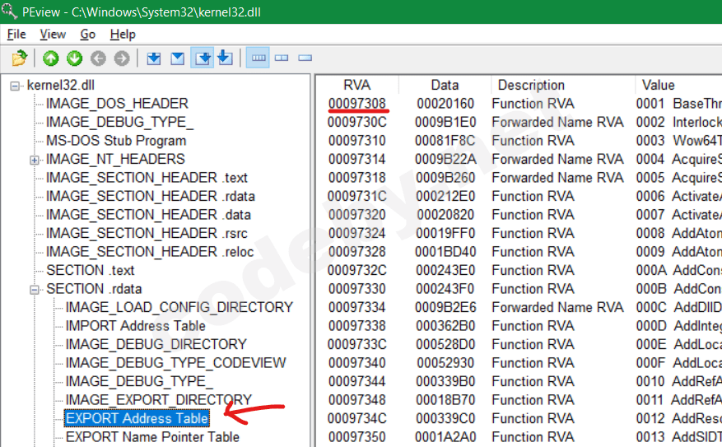Collapse the kernel32.dll root node
The width and height of the screenshot is (722, 447).
[16, 86]
